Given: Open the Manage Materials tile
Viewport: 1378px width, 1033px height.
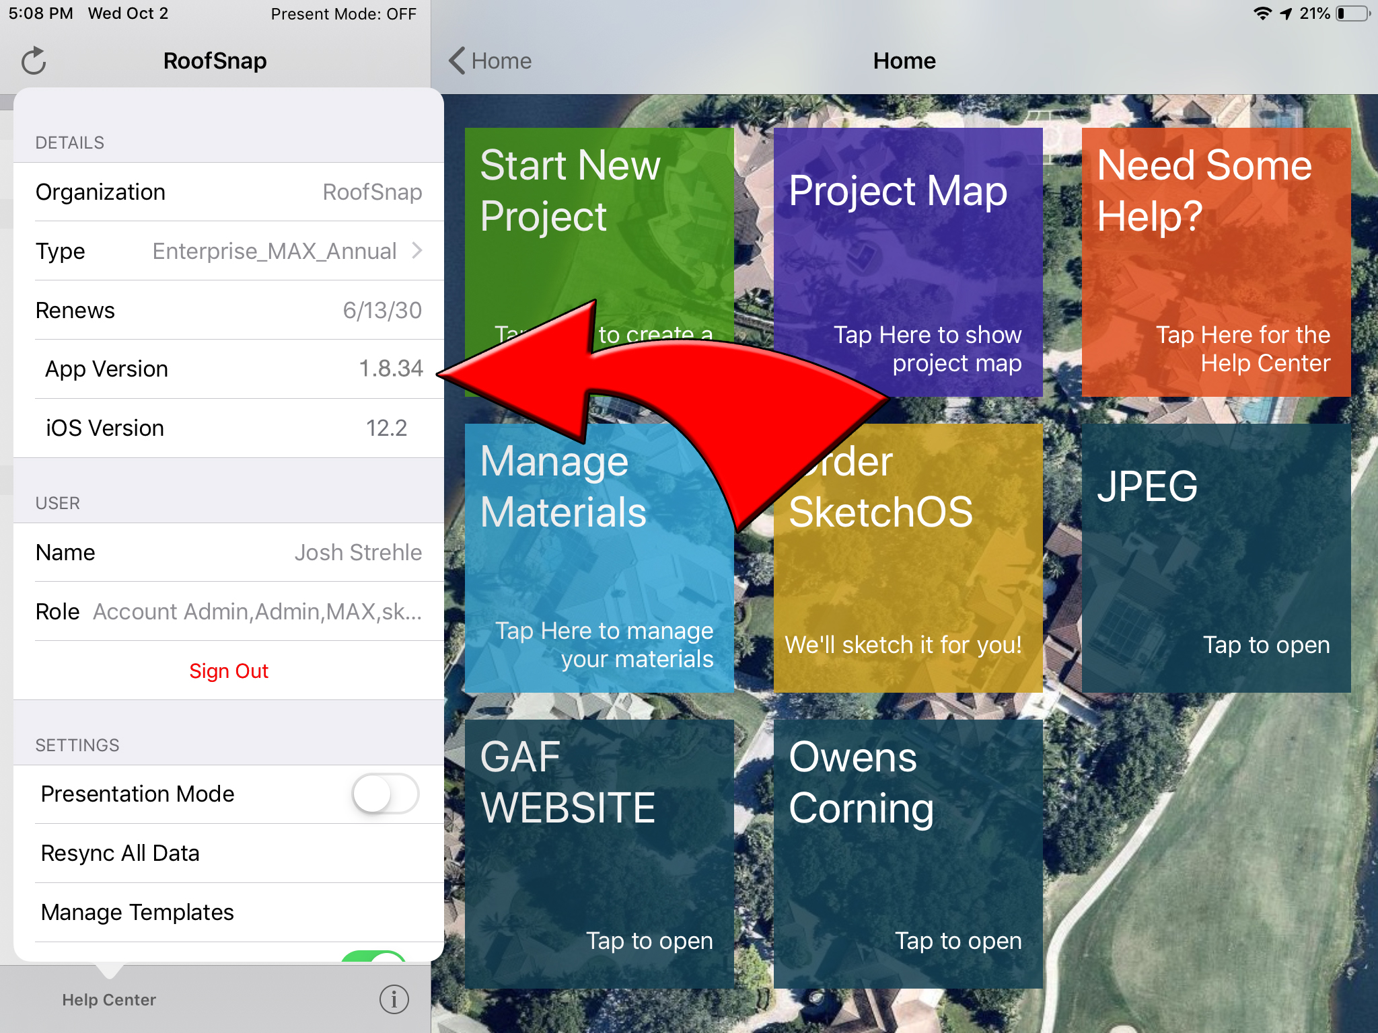Looking at the screenshot, I should [599, 558].
